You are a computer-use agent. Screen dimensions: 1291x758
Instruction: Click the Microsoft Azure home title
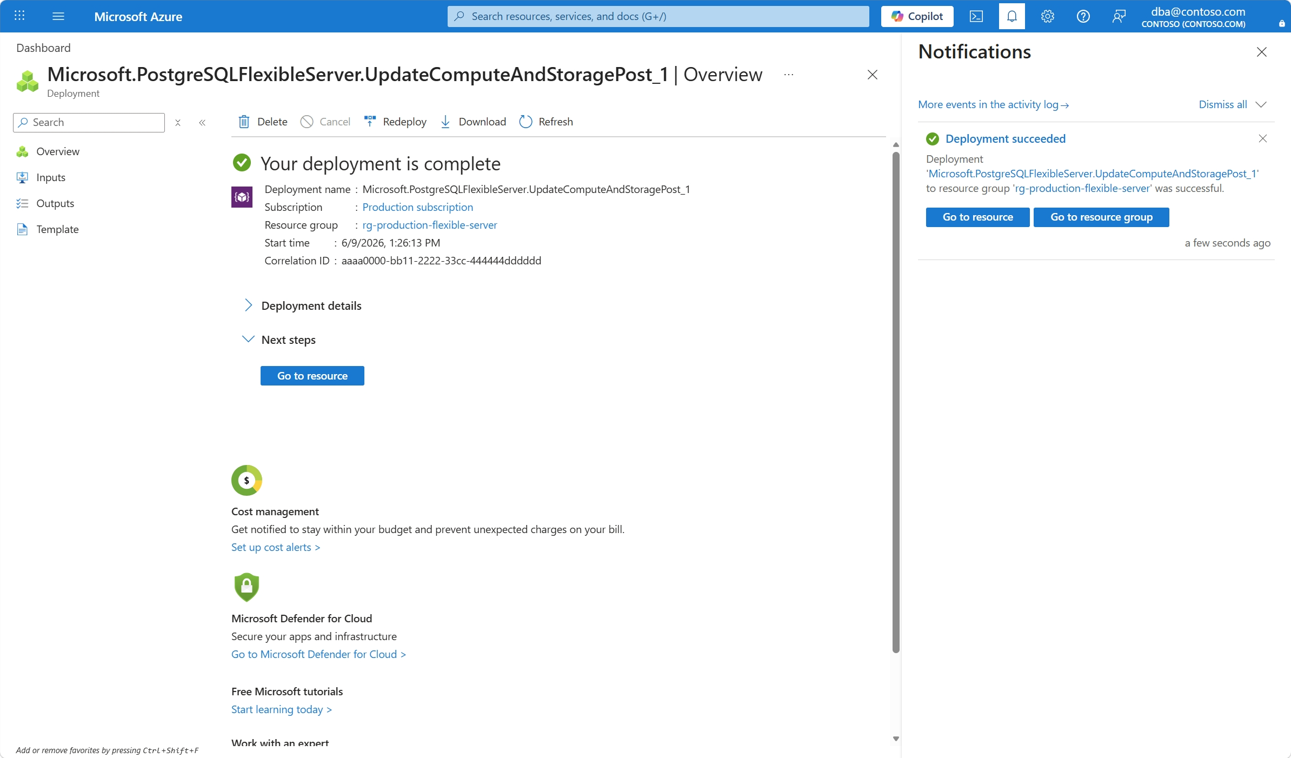pos(138,17)
